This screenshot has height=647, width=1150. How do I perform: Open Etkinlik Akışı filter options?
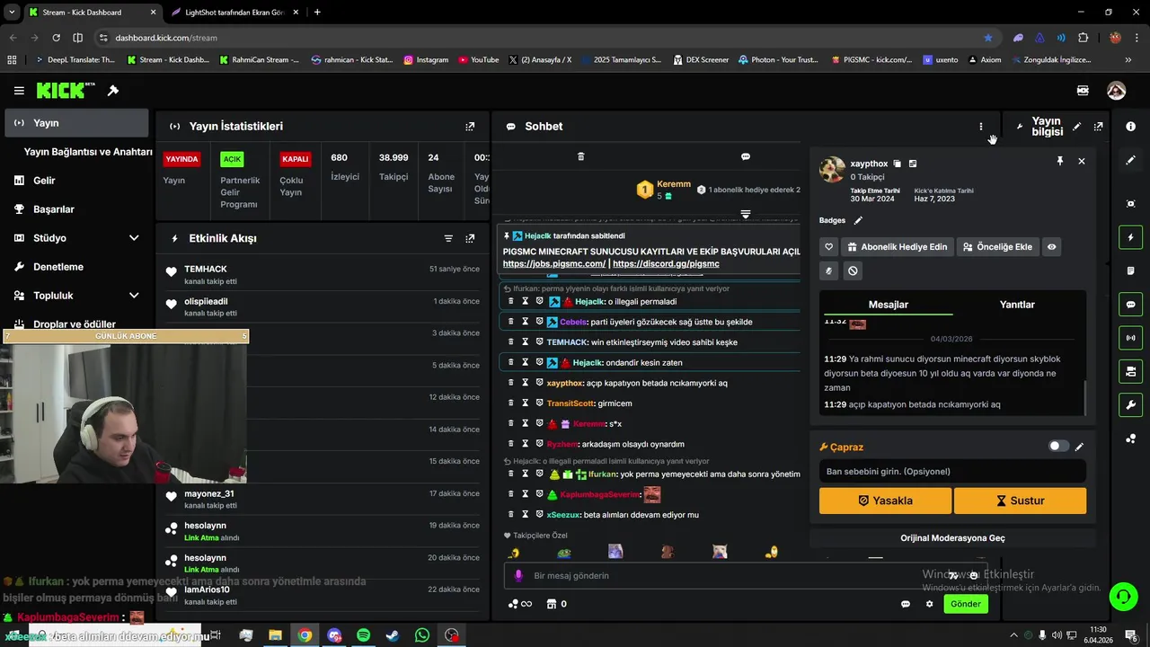tap(448, 238)
